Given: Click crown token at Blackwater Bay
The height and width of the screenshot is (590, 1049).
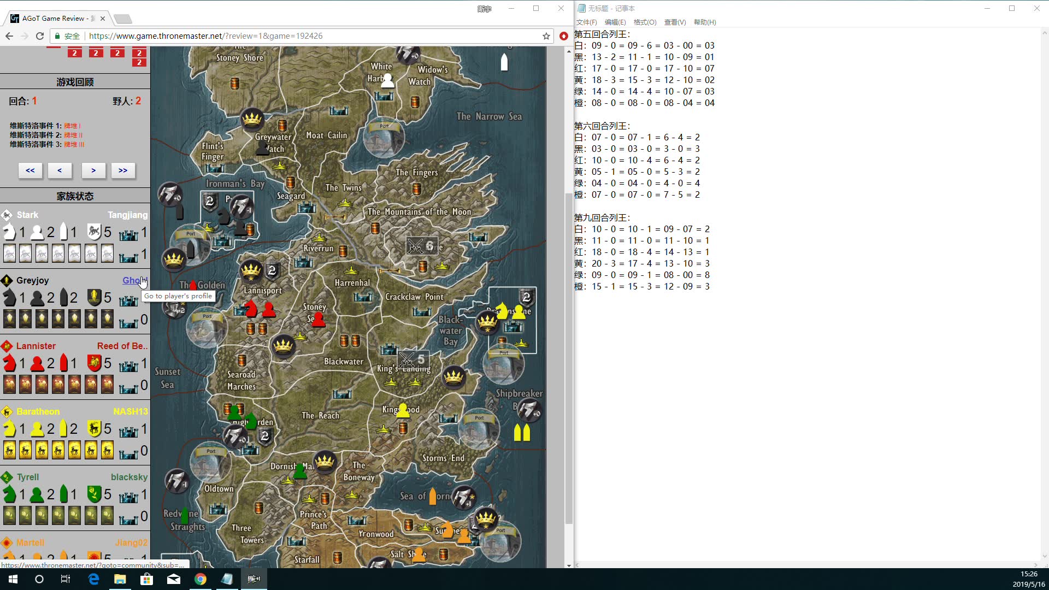Looking at the screenshot, I should [454, 376].
